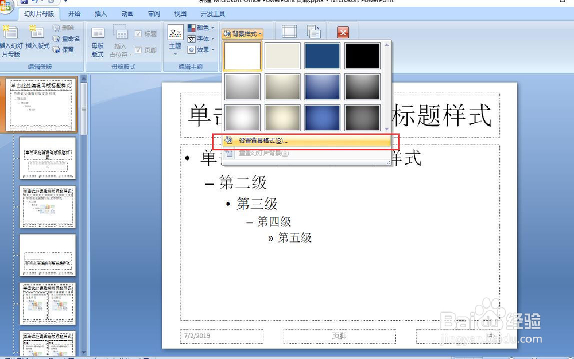The width and height of the screenshot is (574, 359).
Task: Select third-row bright blue radial background style
Action: [x=322, y=118]
